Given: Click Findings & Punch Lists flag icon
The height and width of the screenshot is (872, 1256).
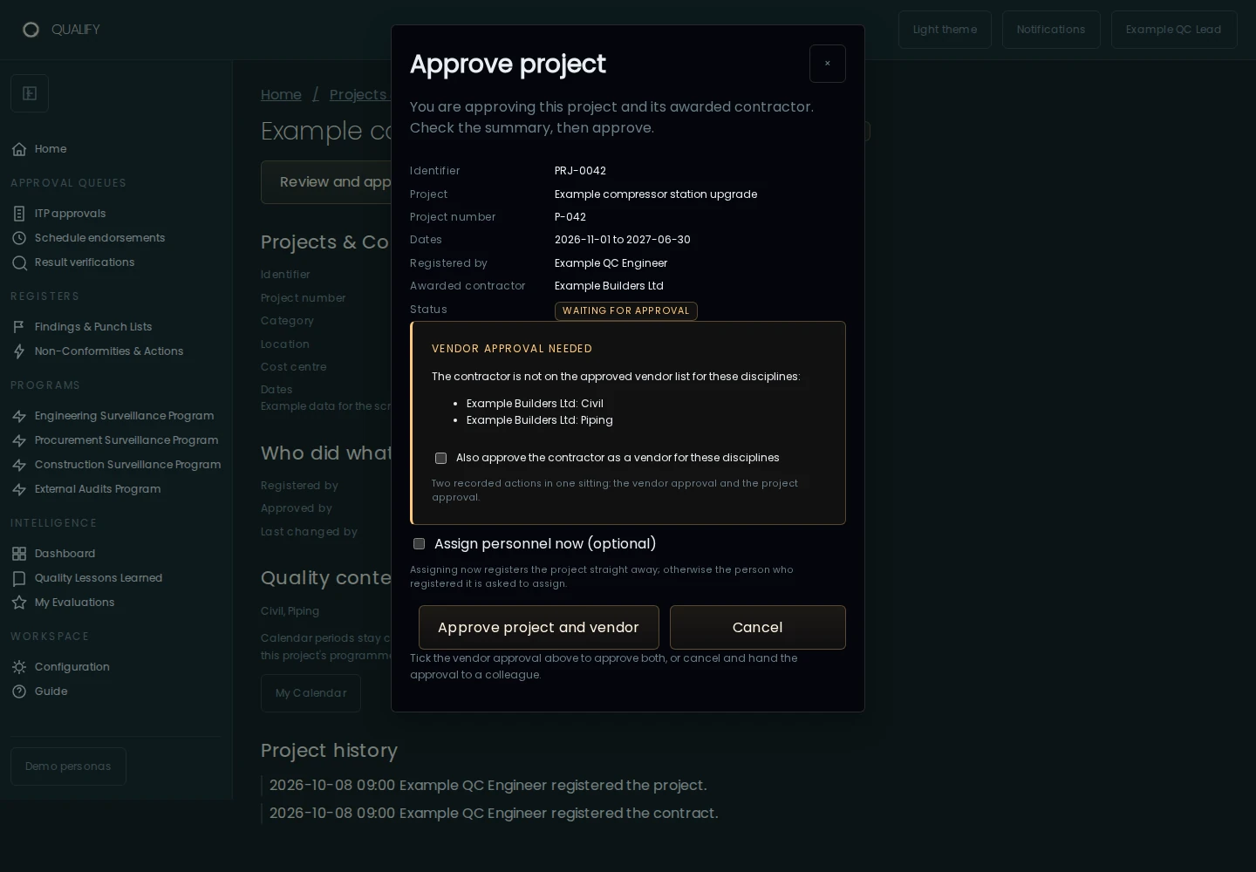Looking at the screenshot, I should 19,327.
